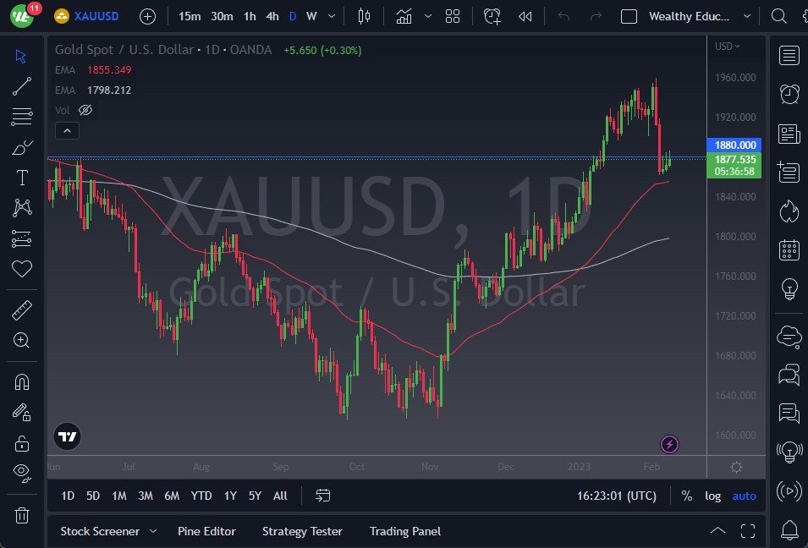Open the watchlist panel icon
The height and width of the screenshot is (548, 808).
tap(789, 55)
